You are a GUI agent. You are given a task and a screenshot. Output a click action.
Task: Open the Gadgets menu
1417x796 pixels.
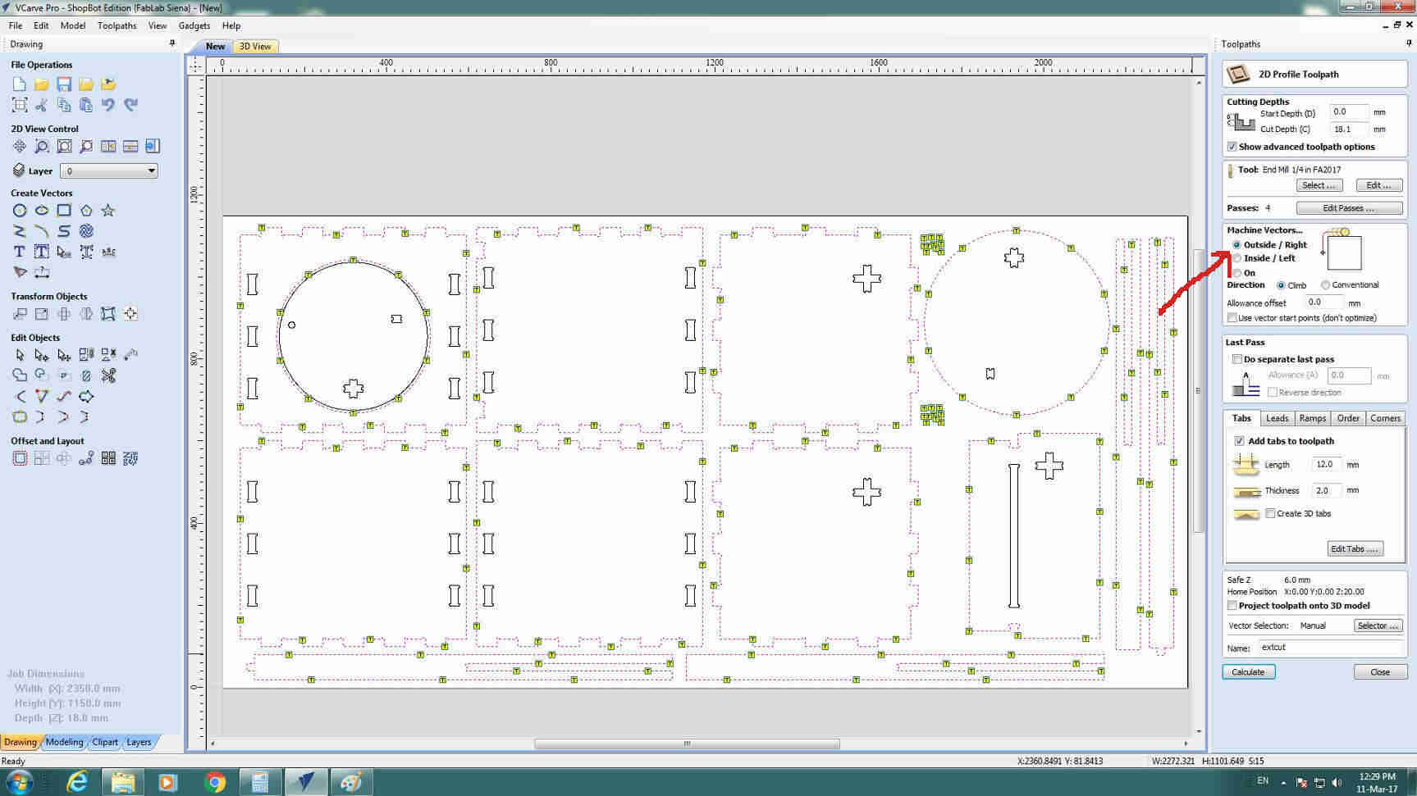[x=194, y=25]
